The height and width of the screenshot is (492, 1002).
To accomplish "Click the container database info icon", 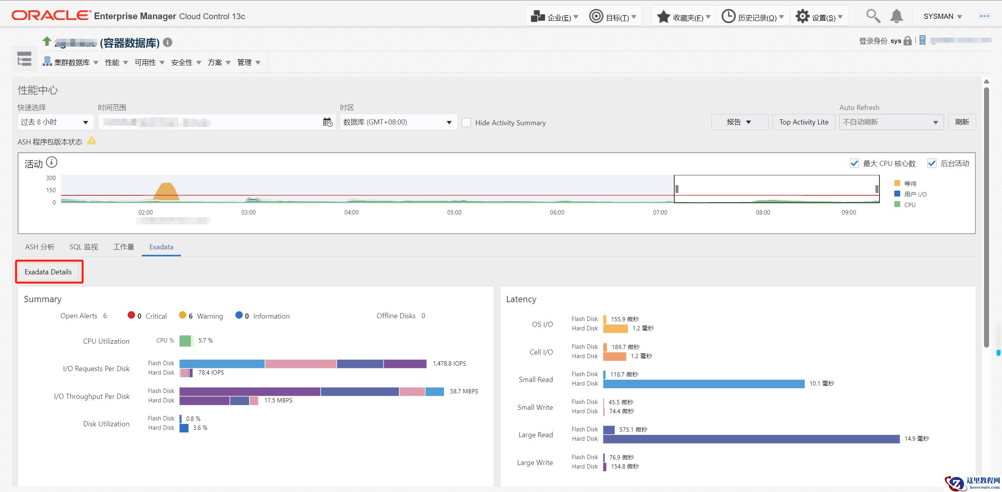I will click(168, 42).
